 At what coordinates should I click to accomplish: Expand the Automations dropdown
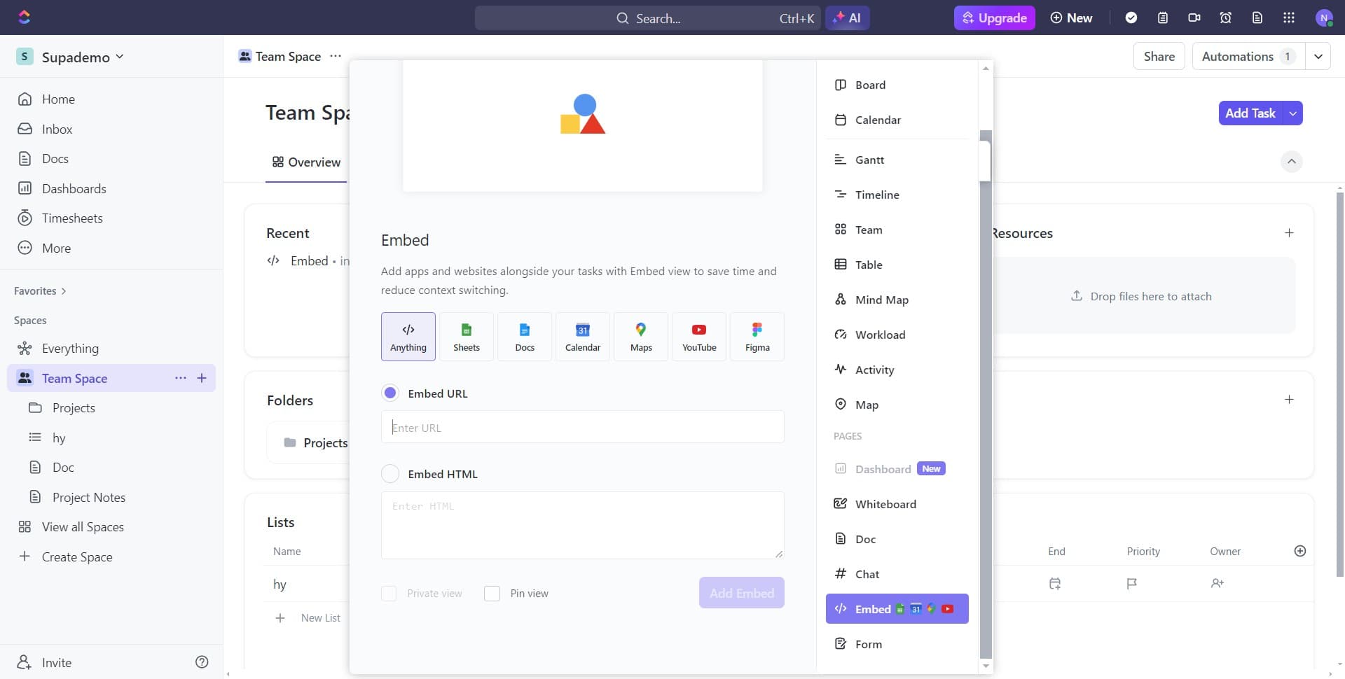point(1320,56)
